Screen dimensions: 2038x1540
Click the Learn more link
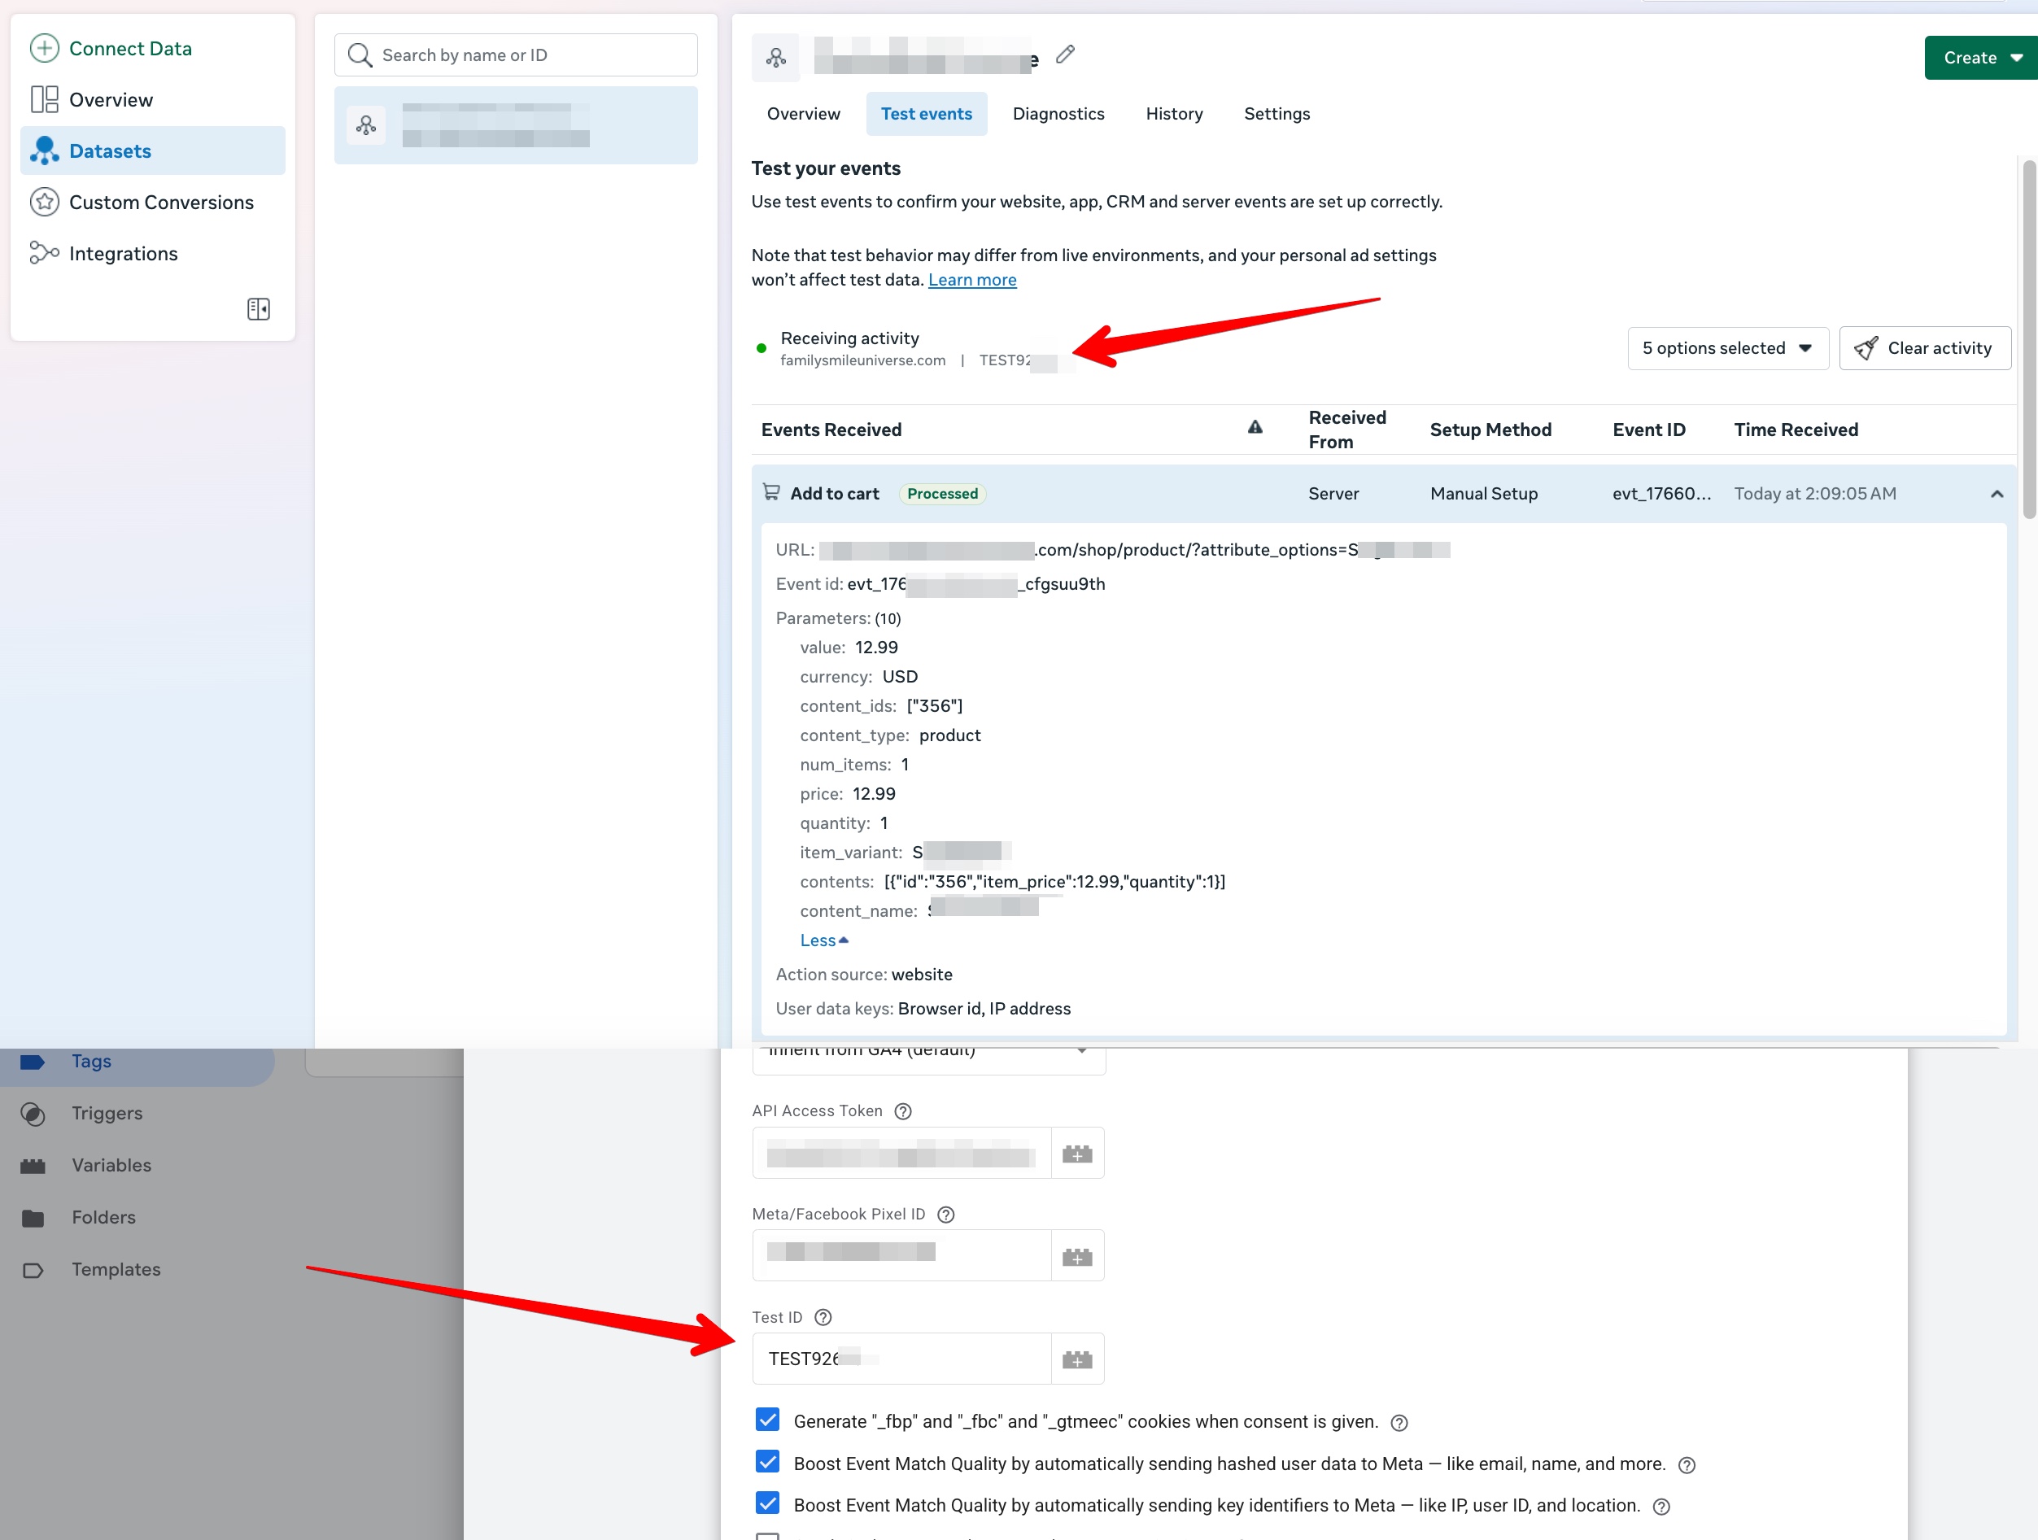tap(972, 279)
